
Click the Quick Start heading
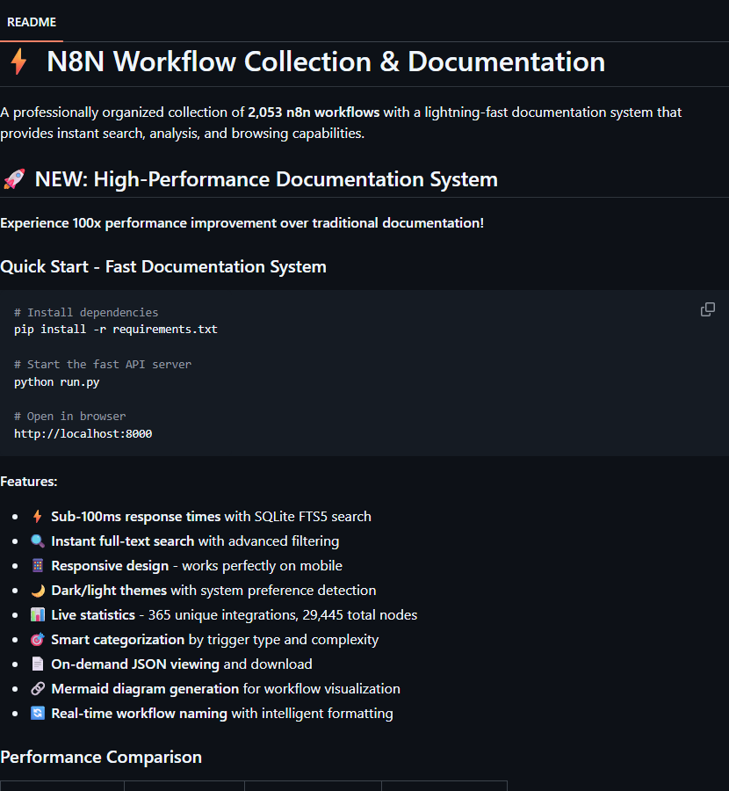162,266
